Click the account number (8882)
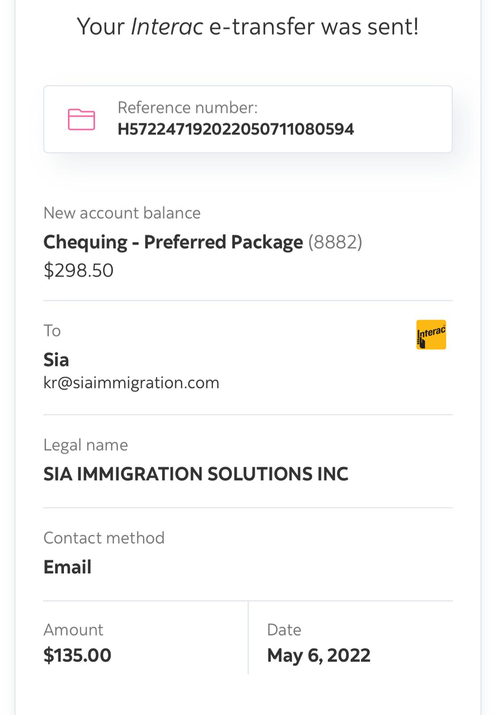The width and height of the screenshot is (496, 715). pos(335,242)
